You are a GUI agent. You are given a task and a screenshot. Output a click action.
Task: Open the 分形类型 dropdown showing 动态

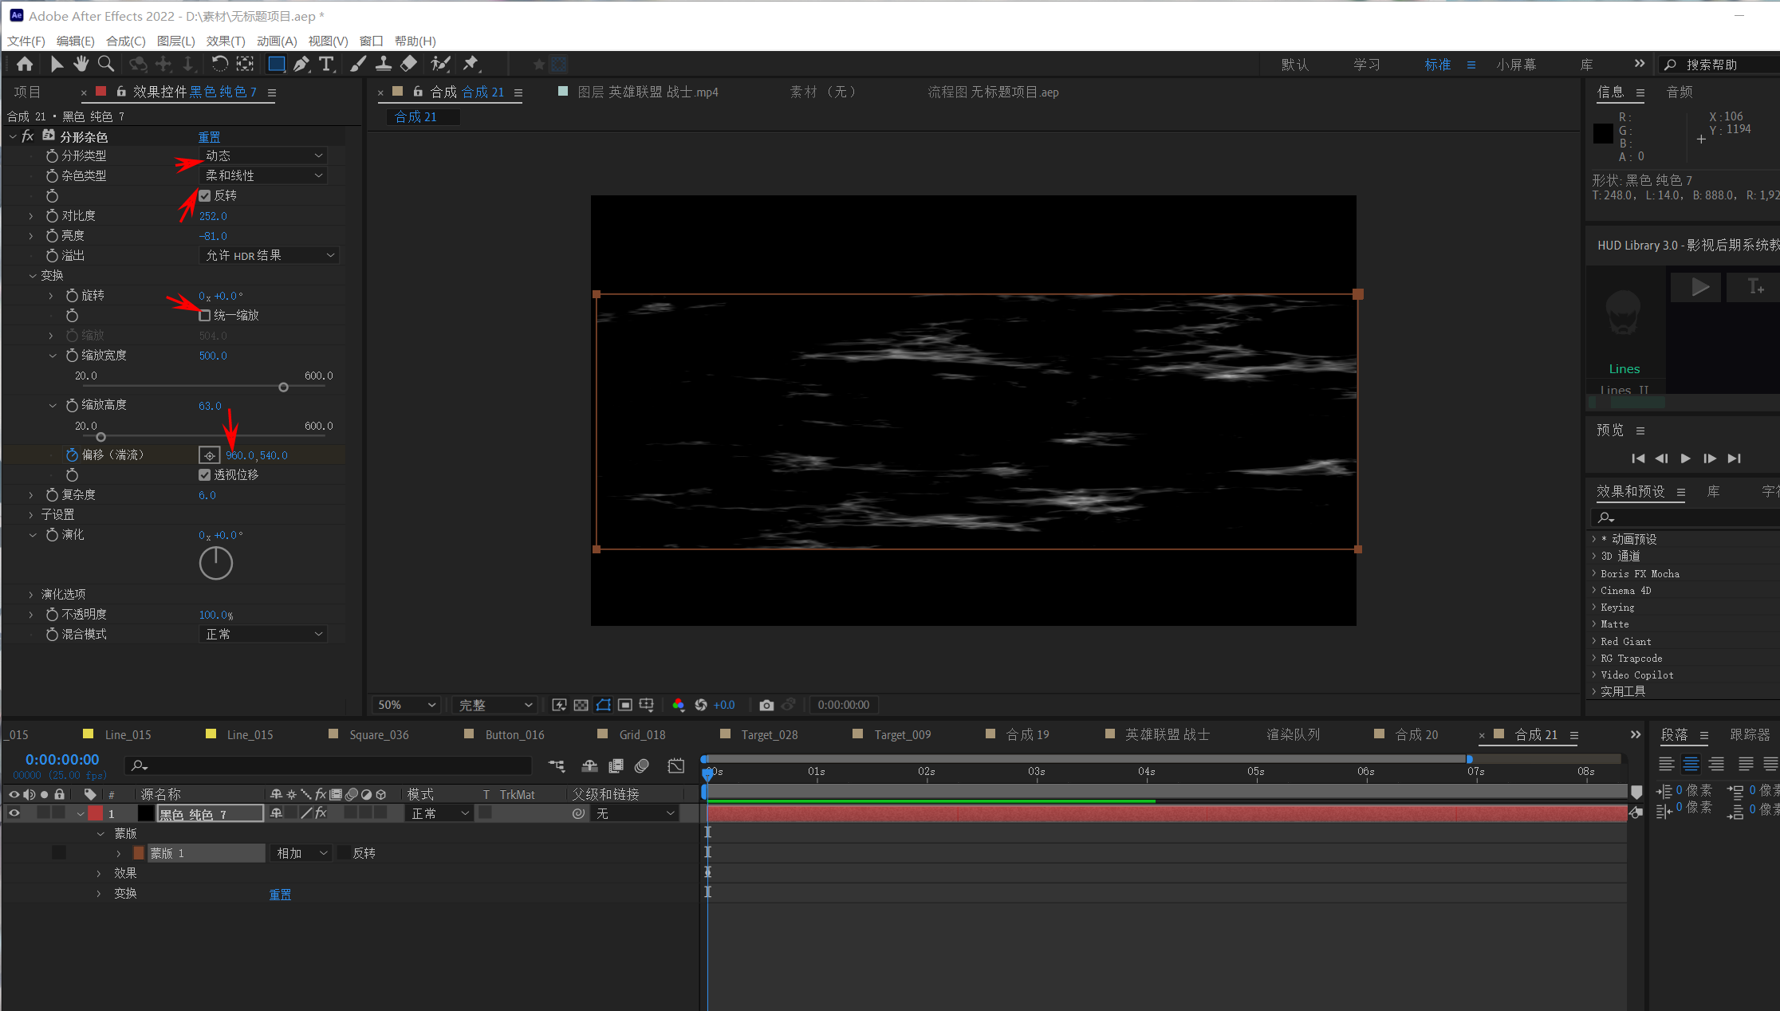[x=262, y=155]
